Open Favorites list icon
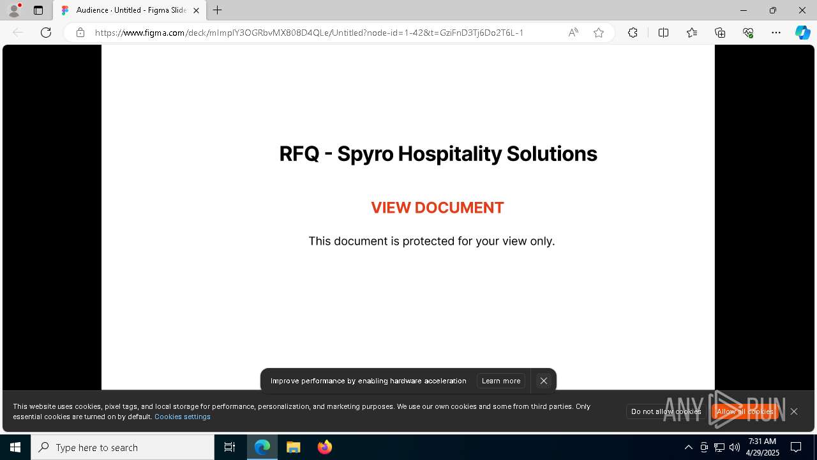Image resolution: width=817 pixels, height=460 pixels. [x=692, y=33]
